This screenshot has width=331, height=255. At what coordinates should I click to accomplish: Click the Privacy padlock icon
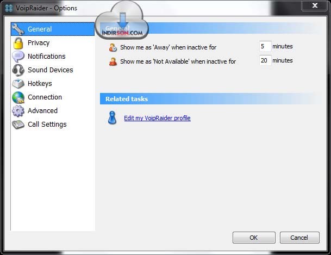(x=18, y=43)
